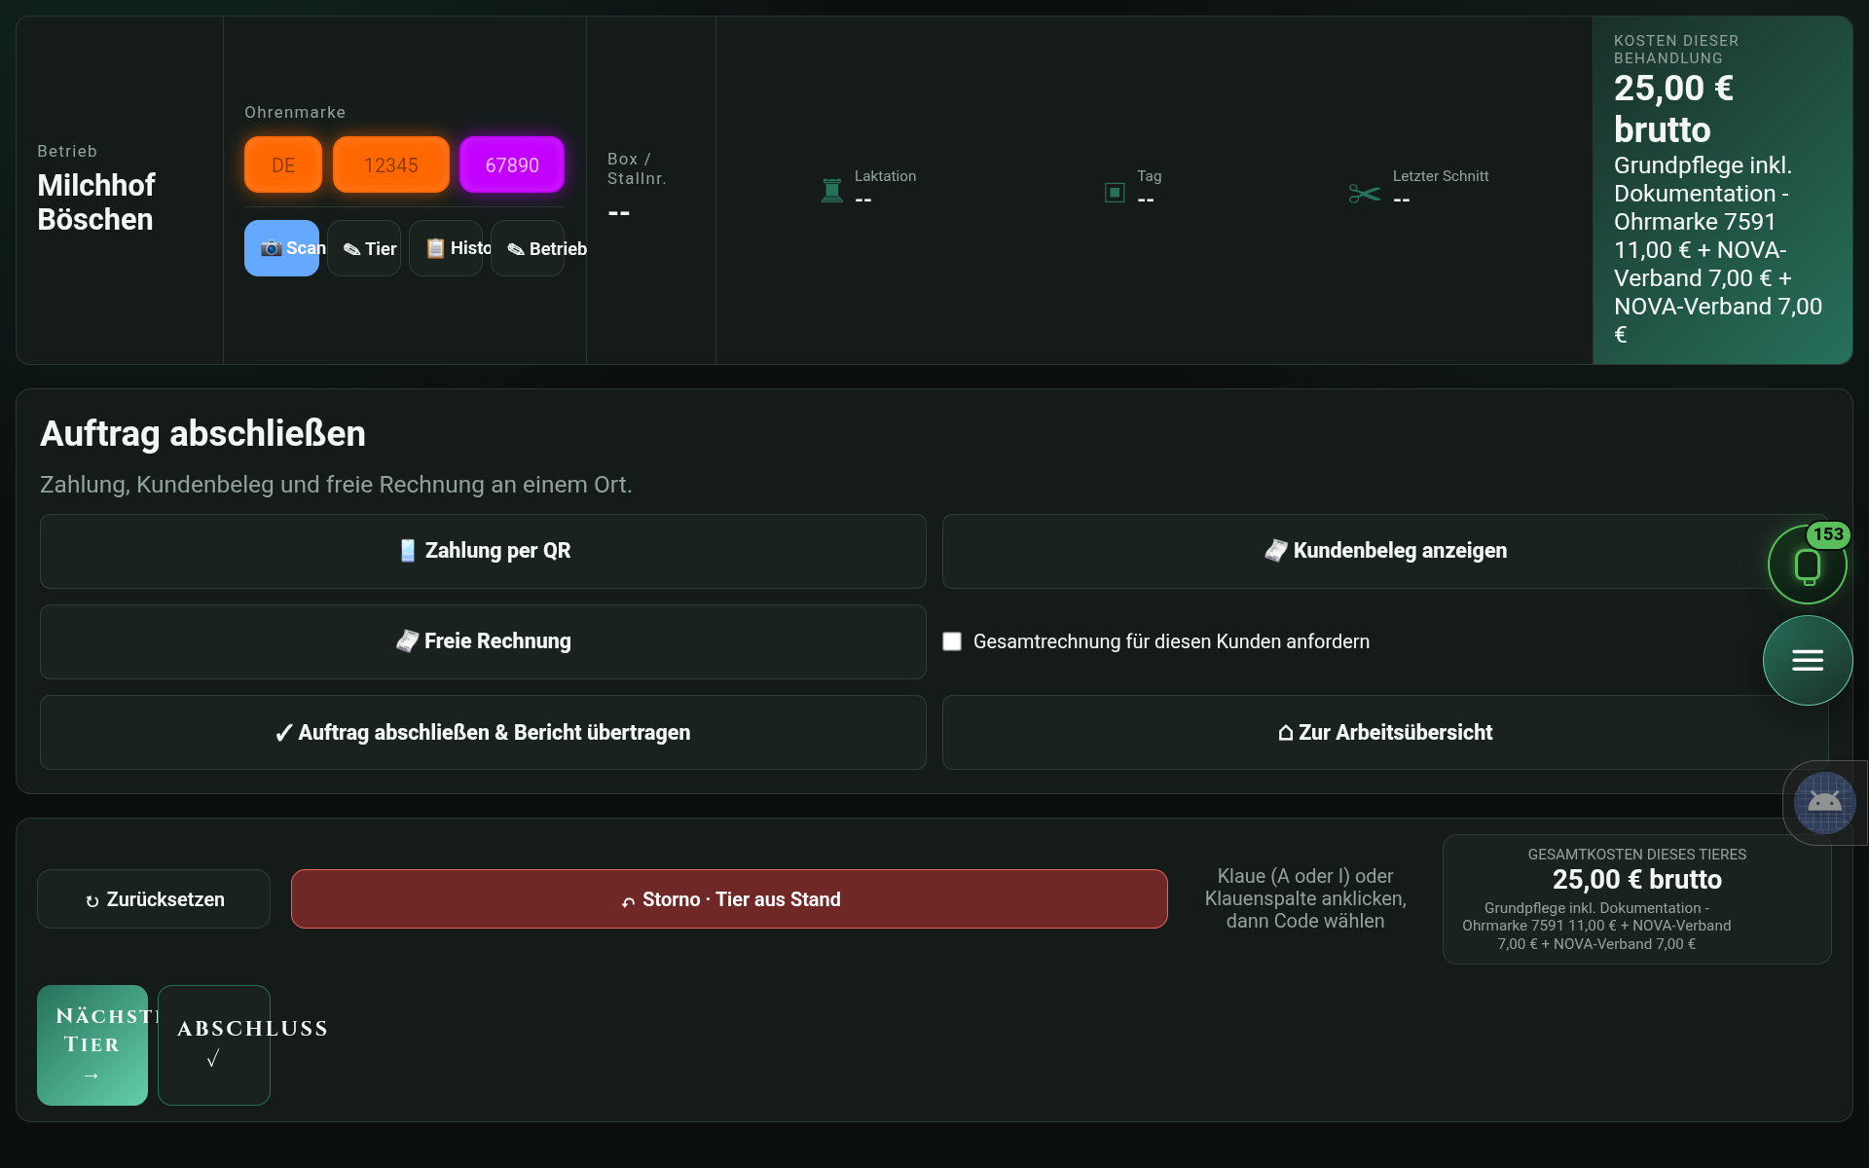The width and height of the screenshot is (1869, 1168).
Task: Click Auftrag abschließen & Bericht übertragen
Action: 483,732
